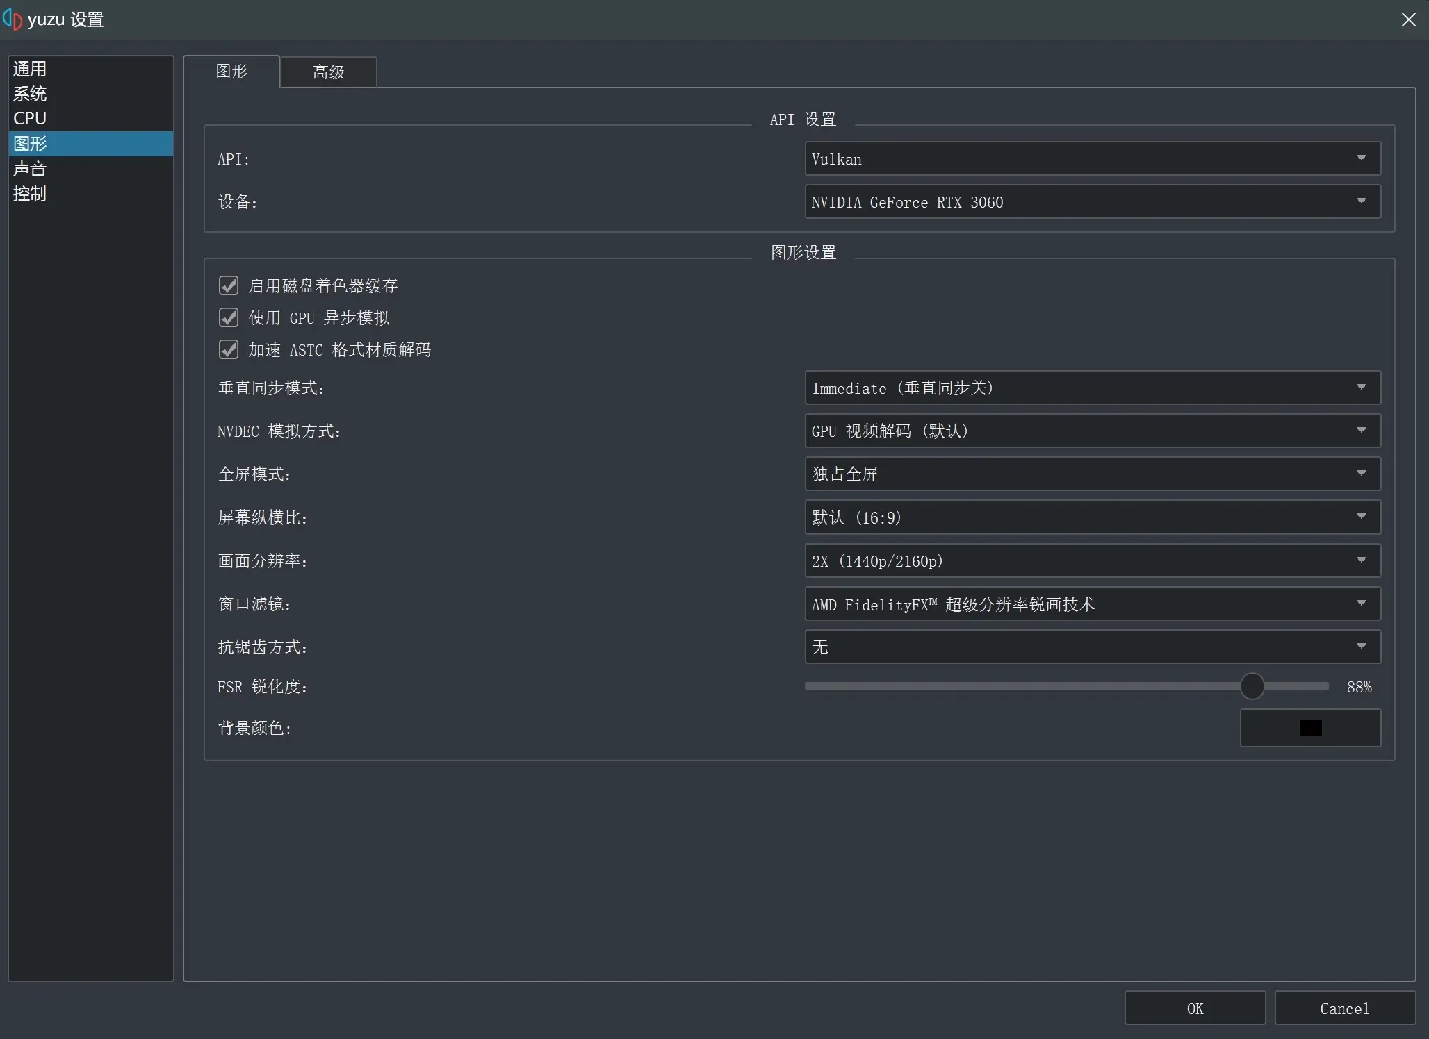The height and width of the screenshot is (1039, 1429).
Task: Click the yuzu logo icon in title bar
Action: click(x=13, y=19)
